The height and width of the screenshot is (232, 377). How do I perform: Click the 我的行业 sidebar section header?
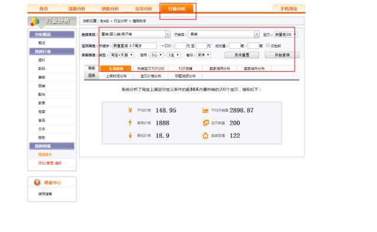[52, 51]
